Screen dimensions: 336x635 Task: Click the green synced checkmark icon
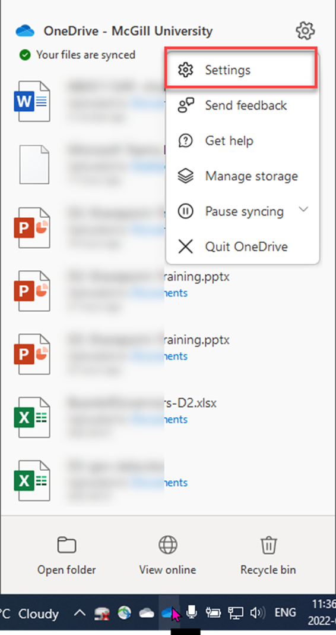point(24,55)
